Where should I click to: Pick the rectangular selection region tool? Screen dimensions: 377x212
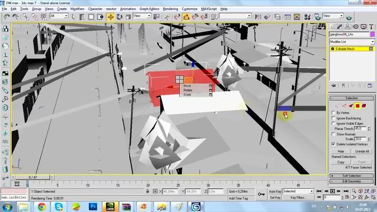pos(91,16)
